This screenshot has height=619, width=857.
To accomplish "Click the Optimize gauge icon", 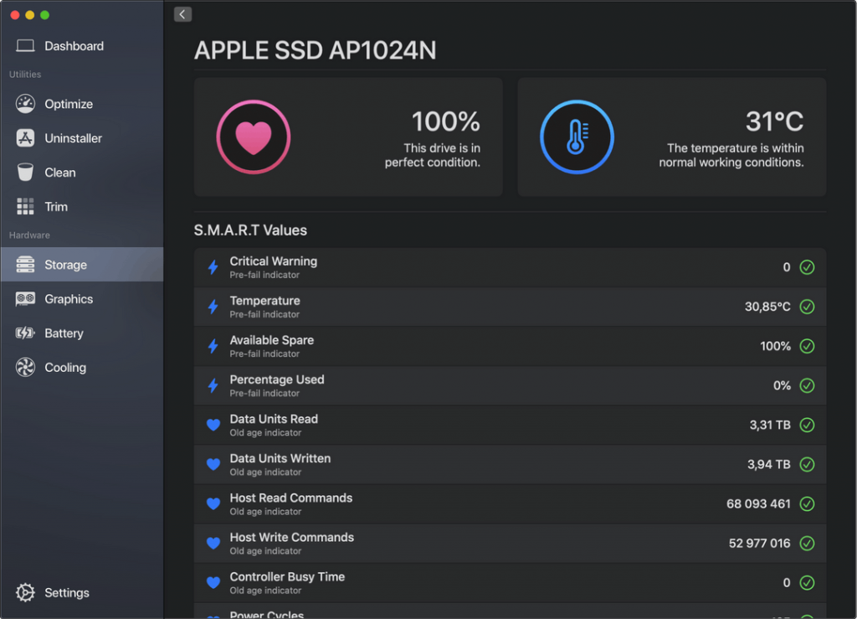I will coord(25,104).
